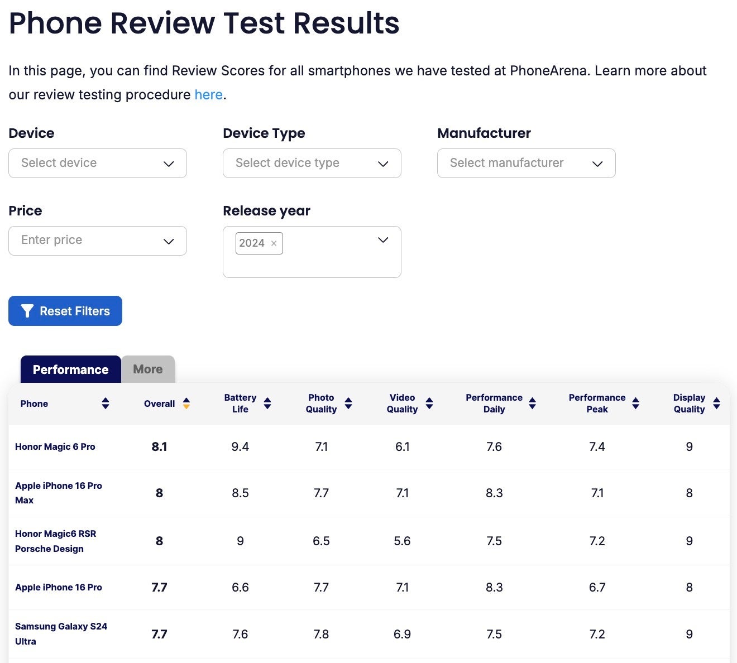Sort results by Photo Quality score
737x663 pixels.
[x=348, y=403]
